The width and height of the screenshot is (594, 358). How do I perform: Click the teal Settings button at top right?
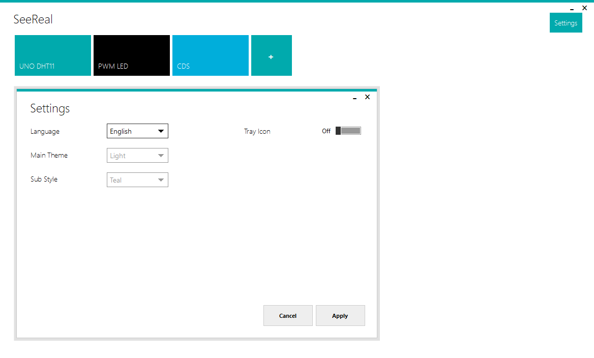[x=566, y=23]
